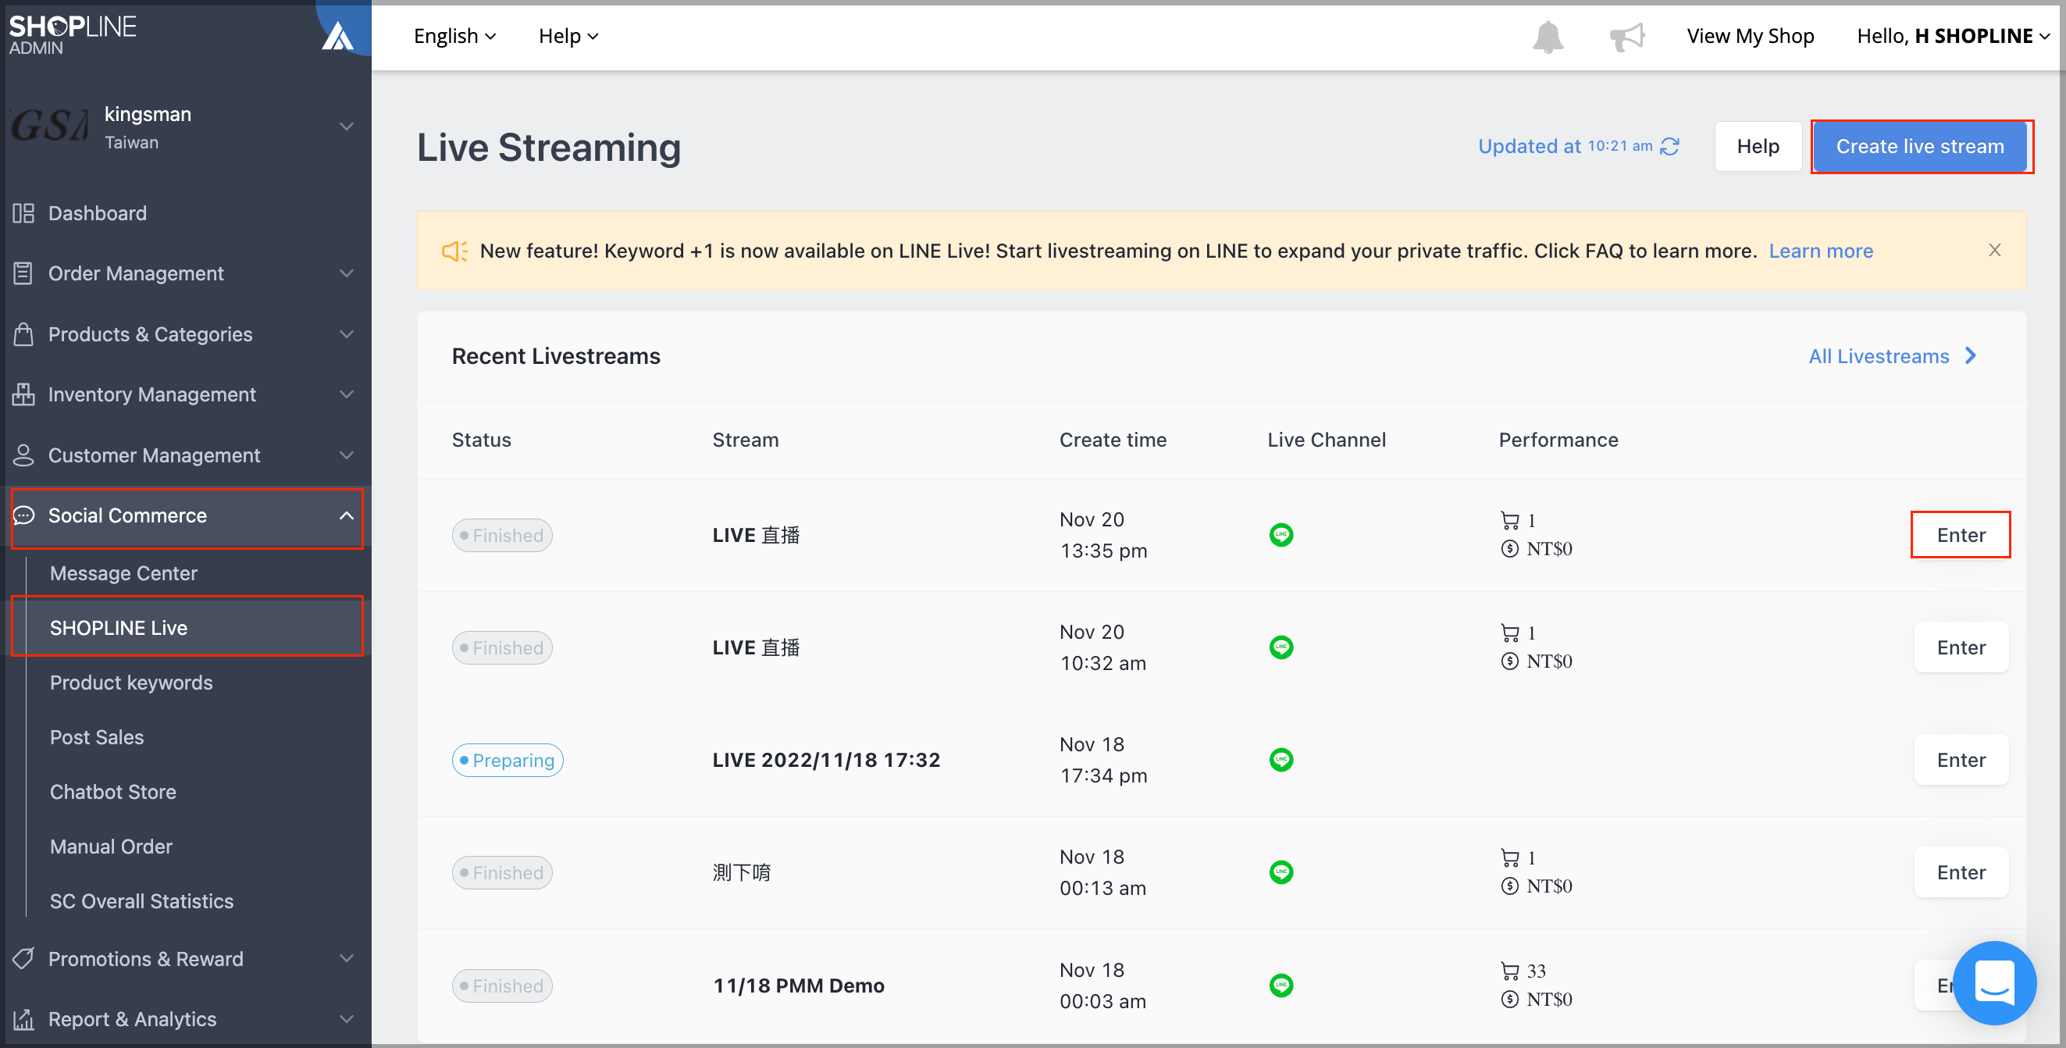Screen dimensions: 2066x1048
Task: Click View My Shop link
Action: click(1750, 36)
